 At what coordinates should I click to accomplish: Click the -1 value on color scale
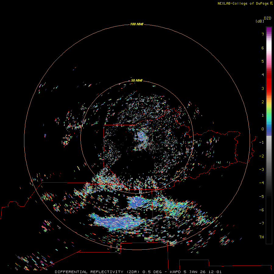[x=262, y=142]
